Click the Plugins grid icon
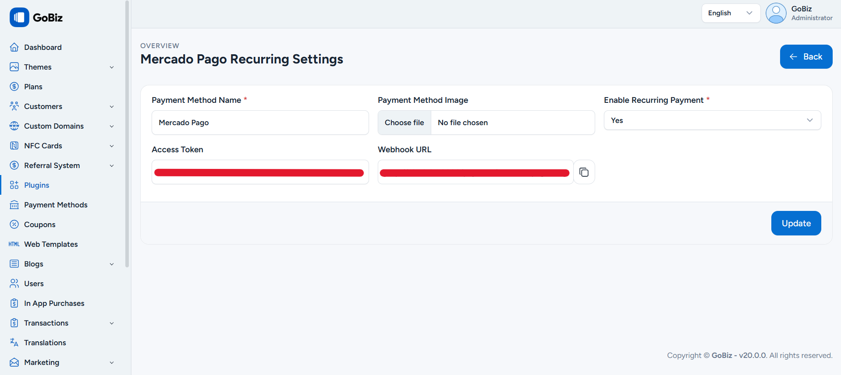This screenshot has width=841, height=375. pos(14,185)
